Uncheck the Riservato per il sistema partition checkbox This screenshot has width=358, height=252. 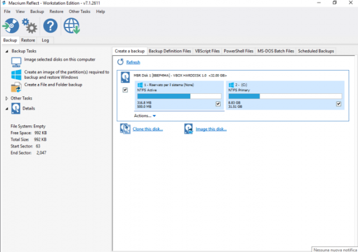pyautogui.click(x=218, y=104)
